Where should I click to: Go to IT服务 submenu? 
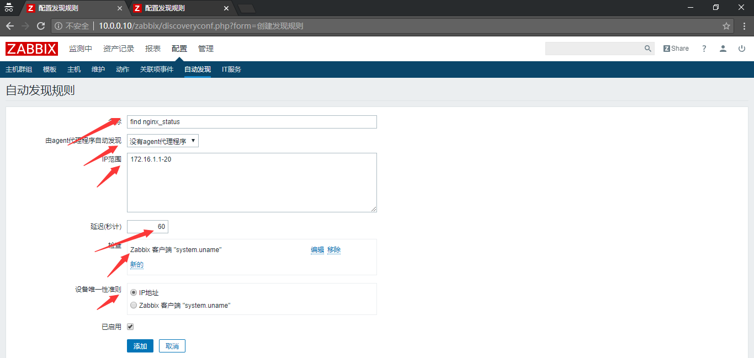231,70
